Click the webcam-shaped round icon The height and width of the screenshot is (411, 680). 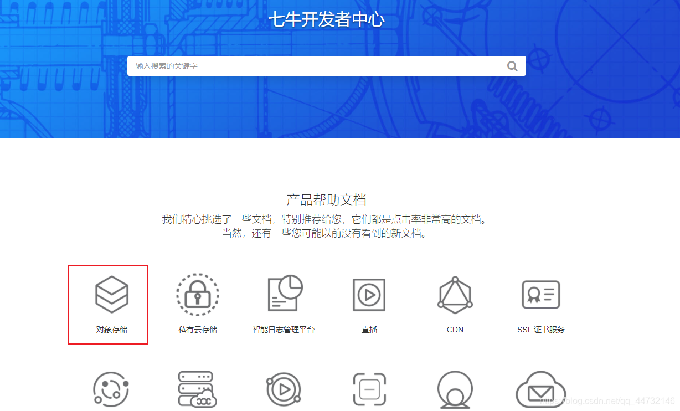455,390
